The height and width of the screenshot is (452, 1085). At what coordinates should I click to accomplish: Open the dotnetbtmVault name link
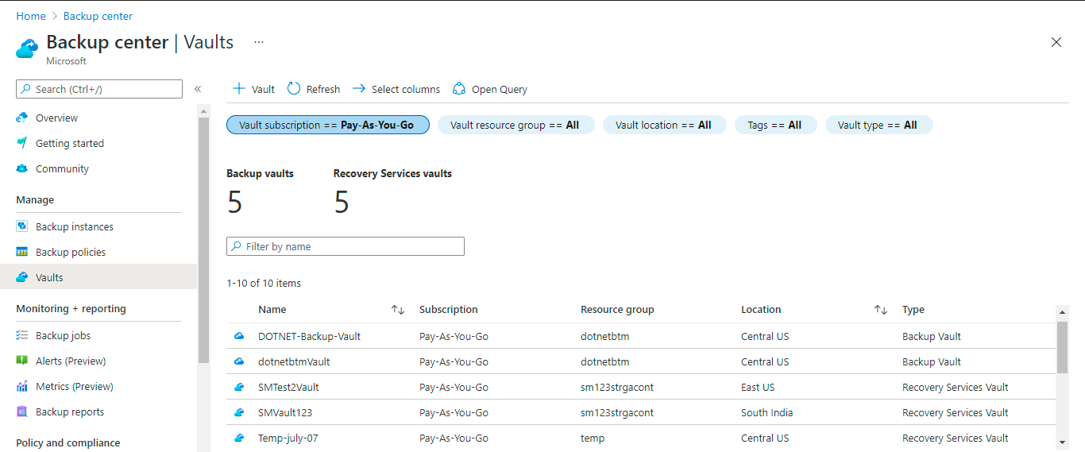294,361
